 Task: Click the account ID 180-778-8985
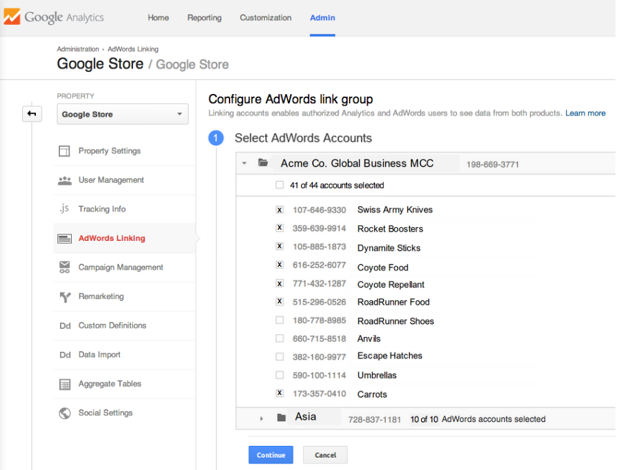(x=320, y=321)
